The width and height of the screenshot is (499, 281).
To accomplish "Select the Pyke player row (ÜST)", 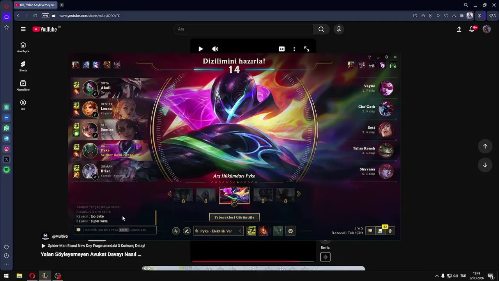I will pos(111,151).
